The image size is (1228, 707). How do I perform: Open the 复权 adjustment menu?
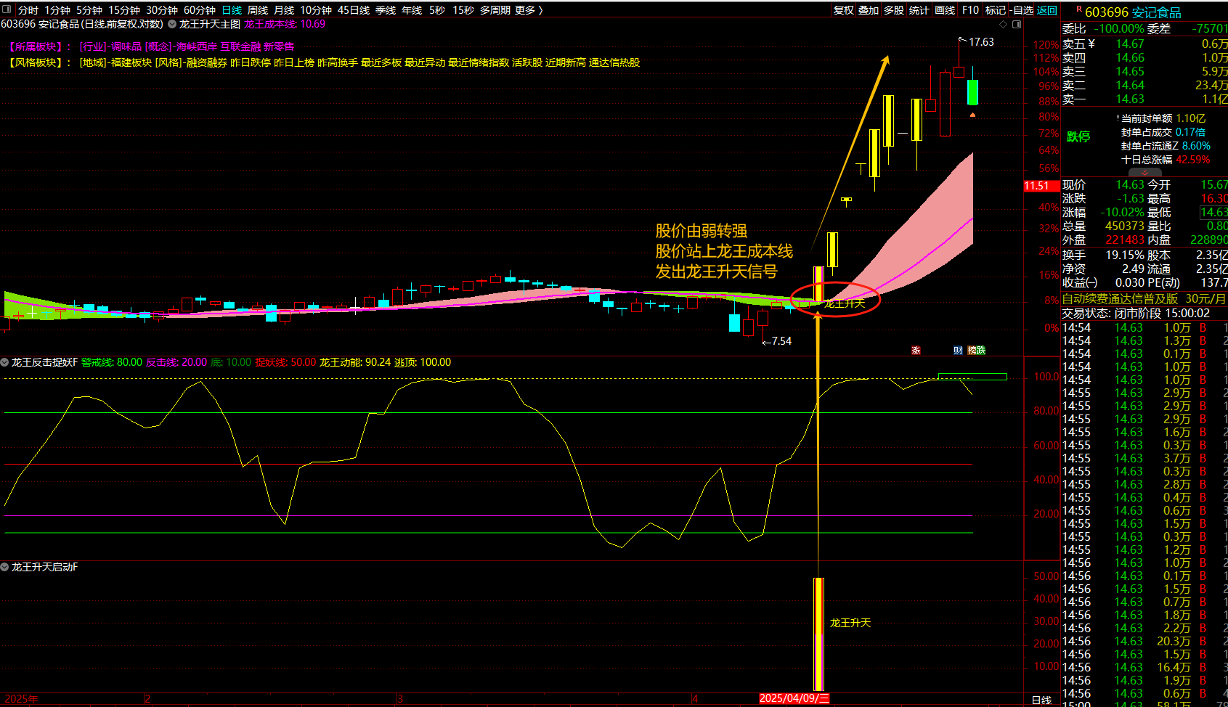pos(844,10)
